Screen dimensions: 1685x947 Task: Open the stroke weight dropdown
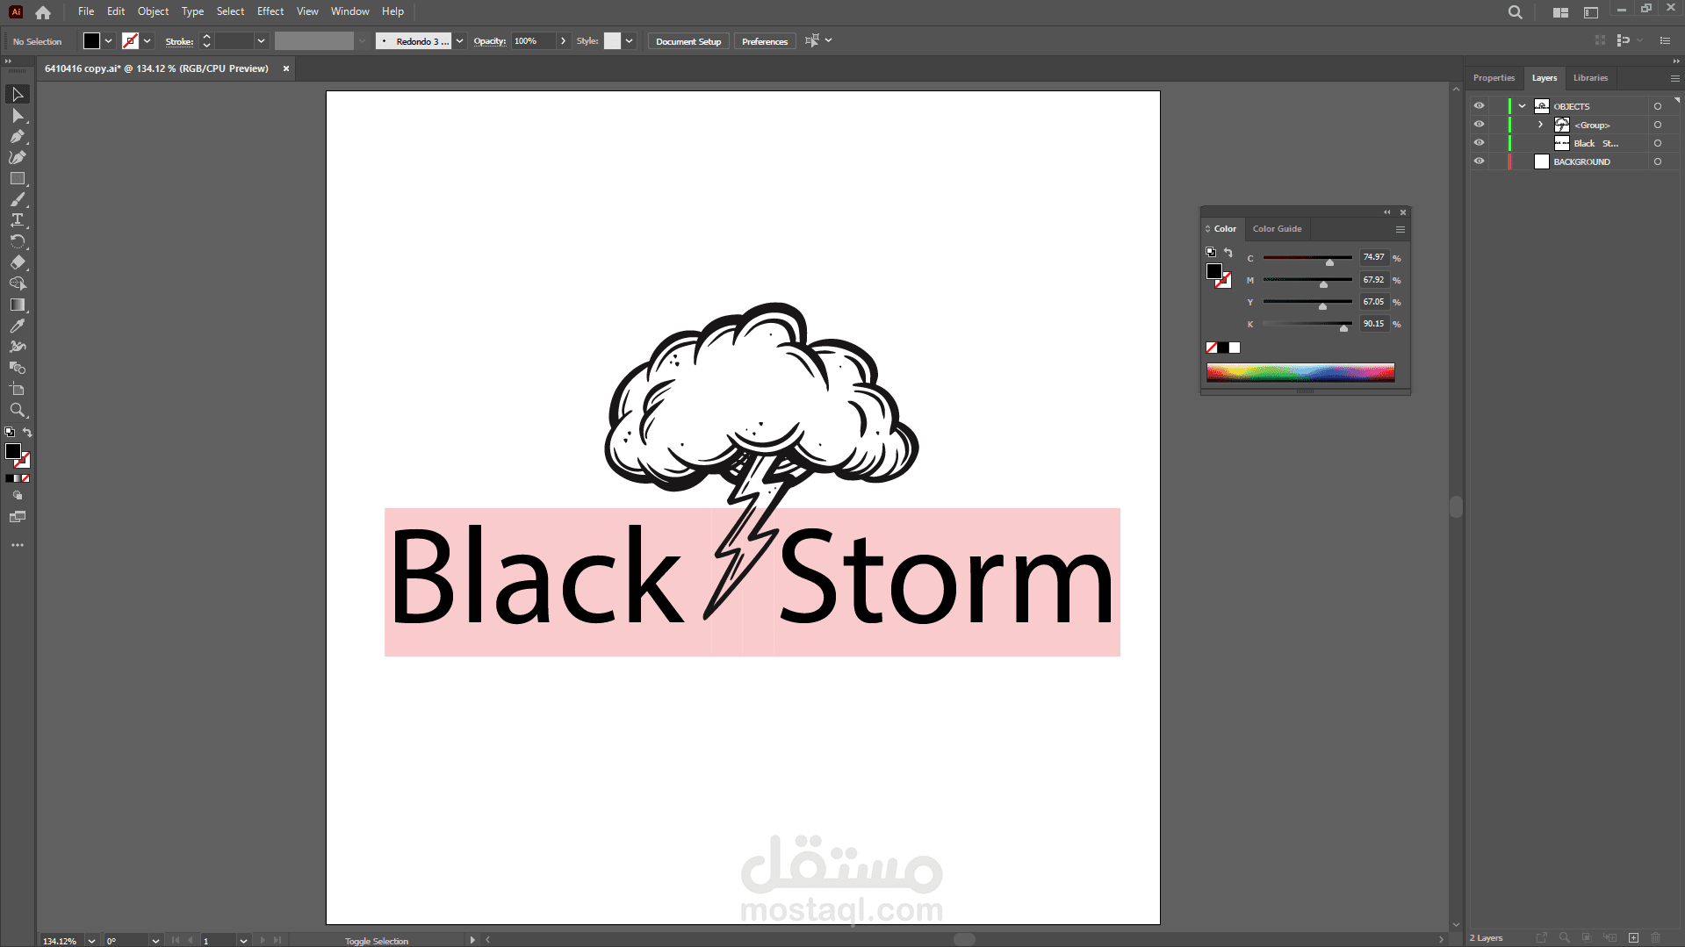click(261, 41)
